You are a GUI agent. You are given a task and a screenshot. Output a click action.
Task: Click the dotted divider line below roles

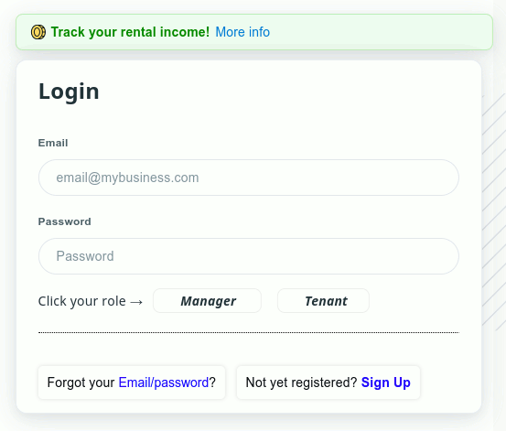pos(249,332)
